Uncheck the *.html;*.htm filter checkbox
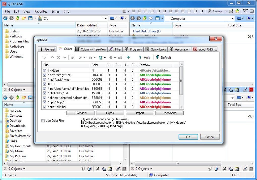Image resolution: width=257 pixels, height=180 pixels. (44, 93)
